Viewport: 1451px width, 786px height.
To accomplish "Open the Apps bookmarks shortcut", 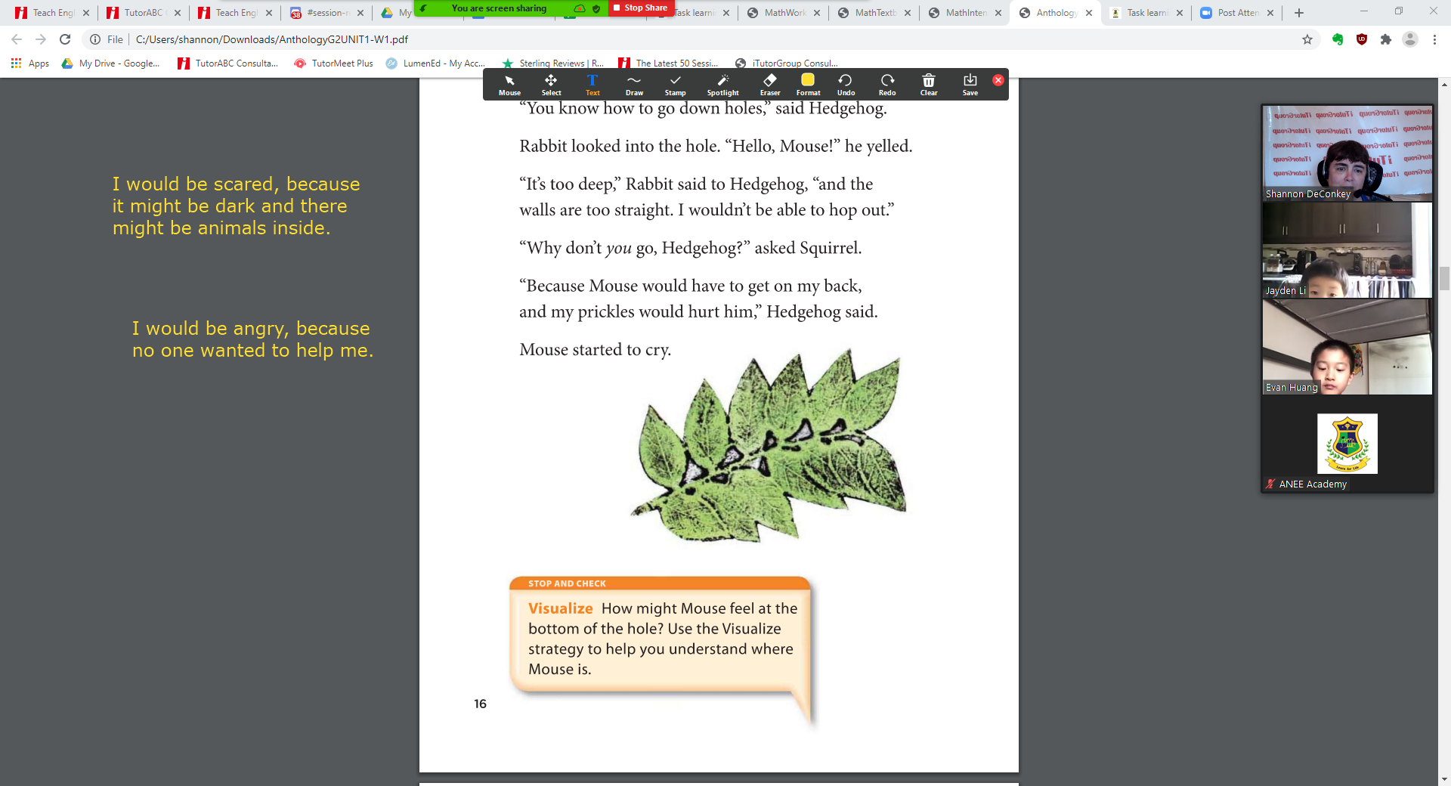I will point(30,63).
